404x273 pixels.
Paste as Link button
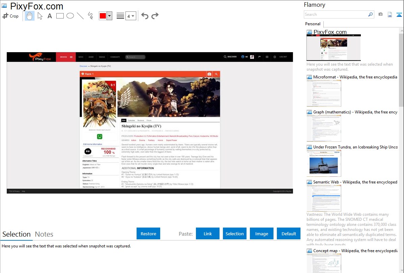coord(208,234)
